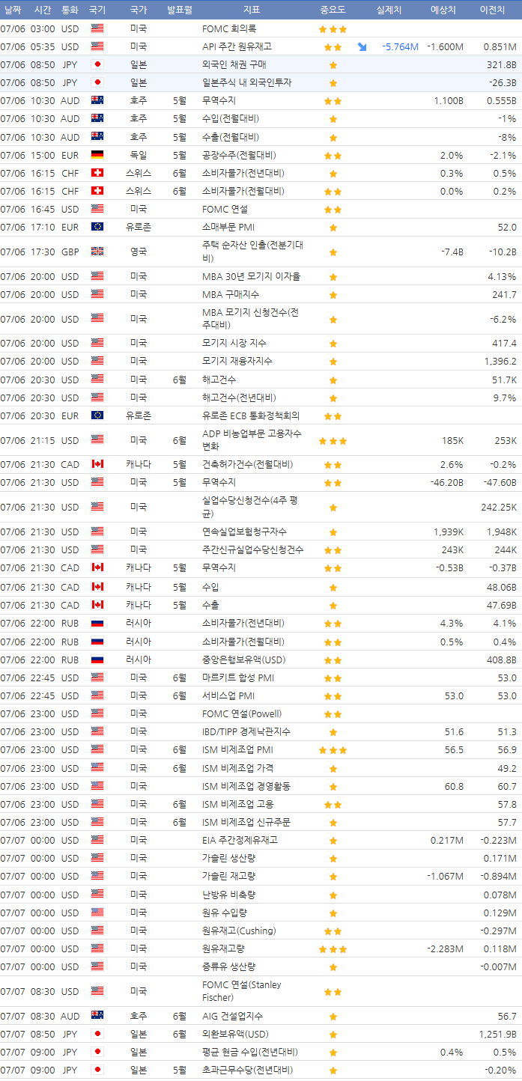The height and width of the screenshot is (1081, 522).
Task: Click the US flag in the 마르키트 합성 PMI row
Action: (97, 677)
